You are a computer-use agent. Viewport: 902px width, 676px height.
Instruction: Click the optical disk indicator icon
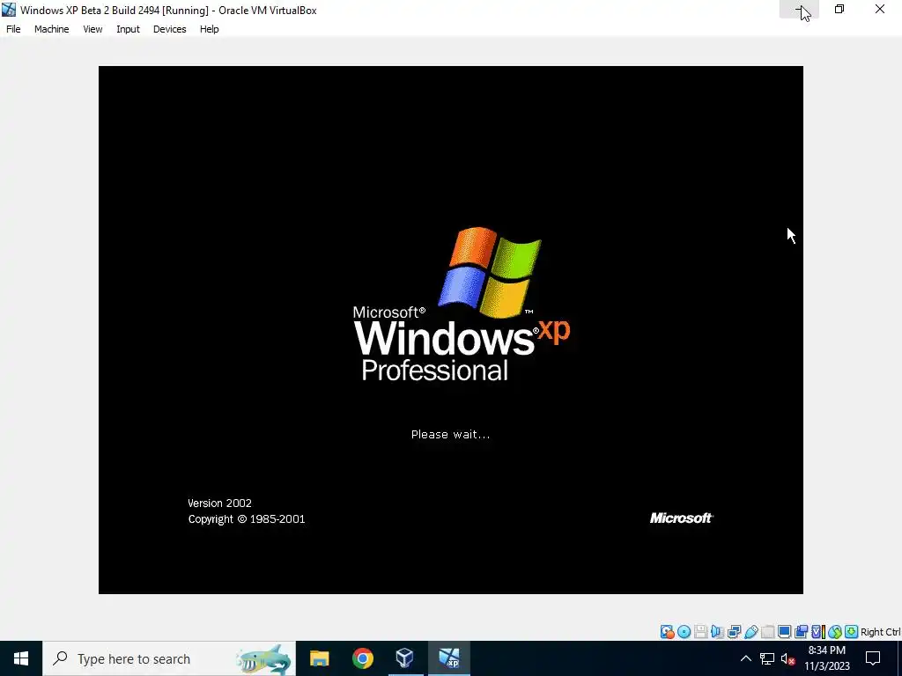[x=684, y=632]
